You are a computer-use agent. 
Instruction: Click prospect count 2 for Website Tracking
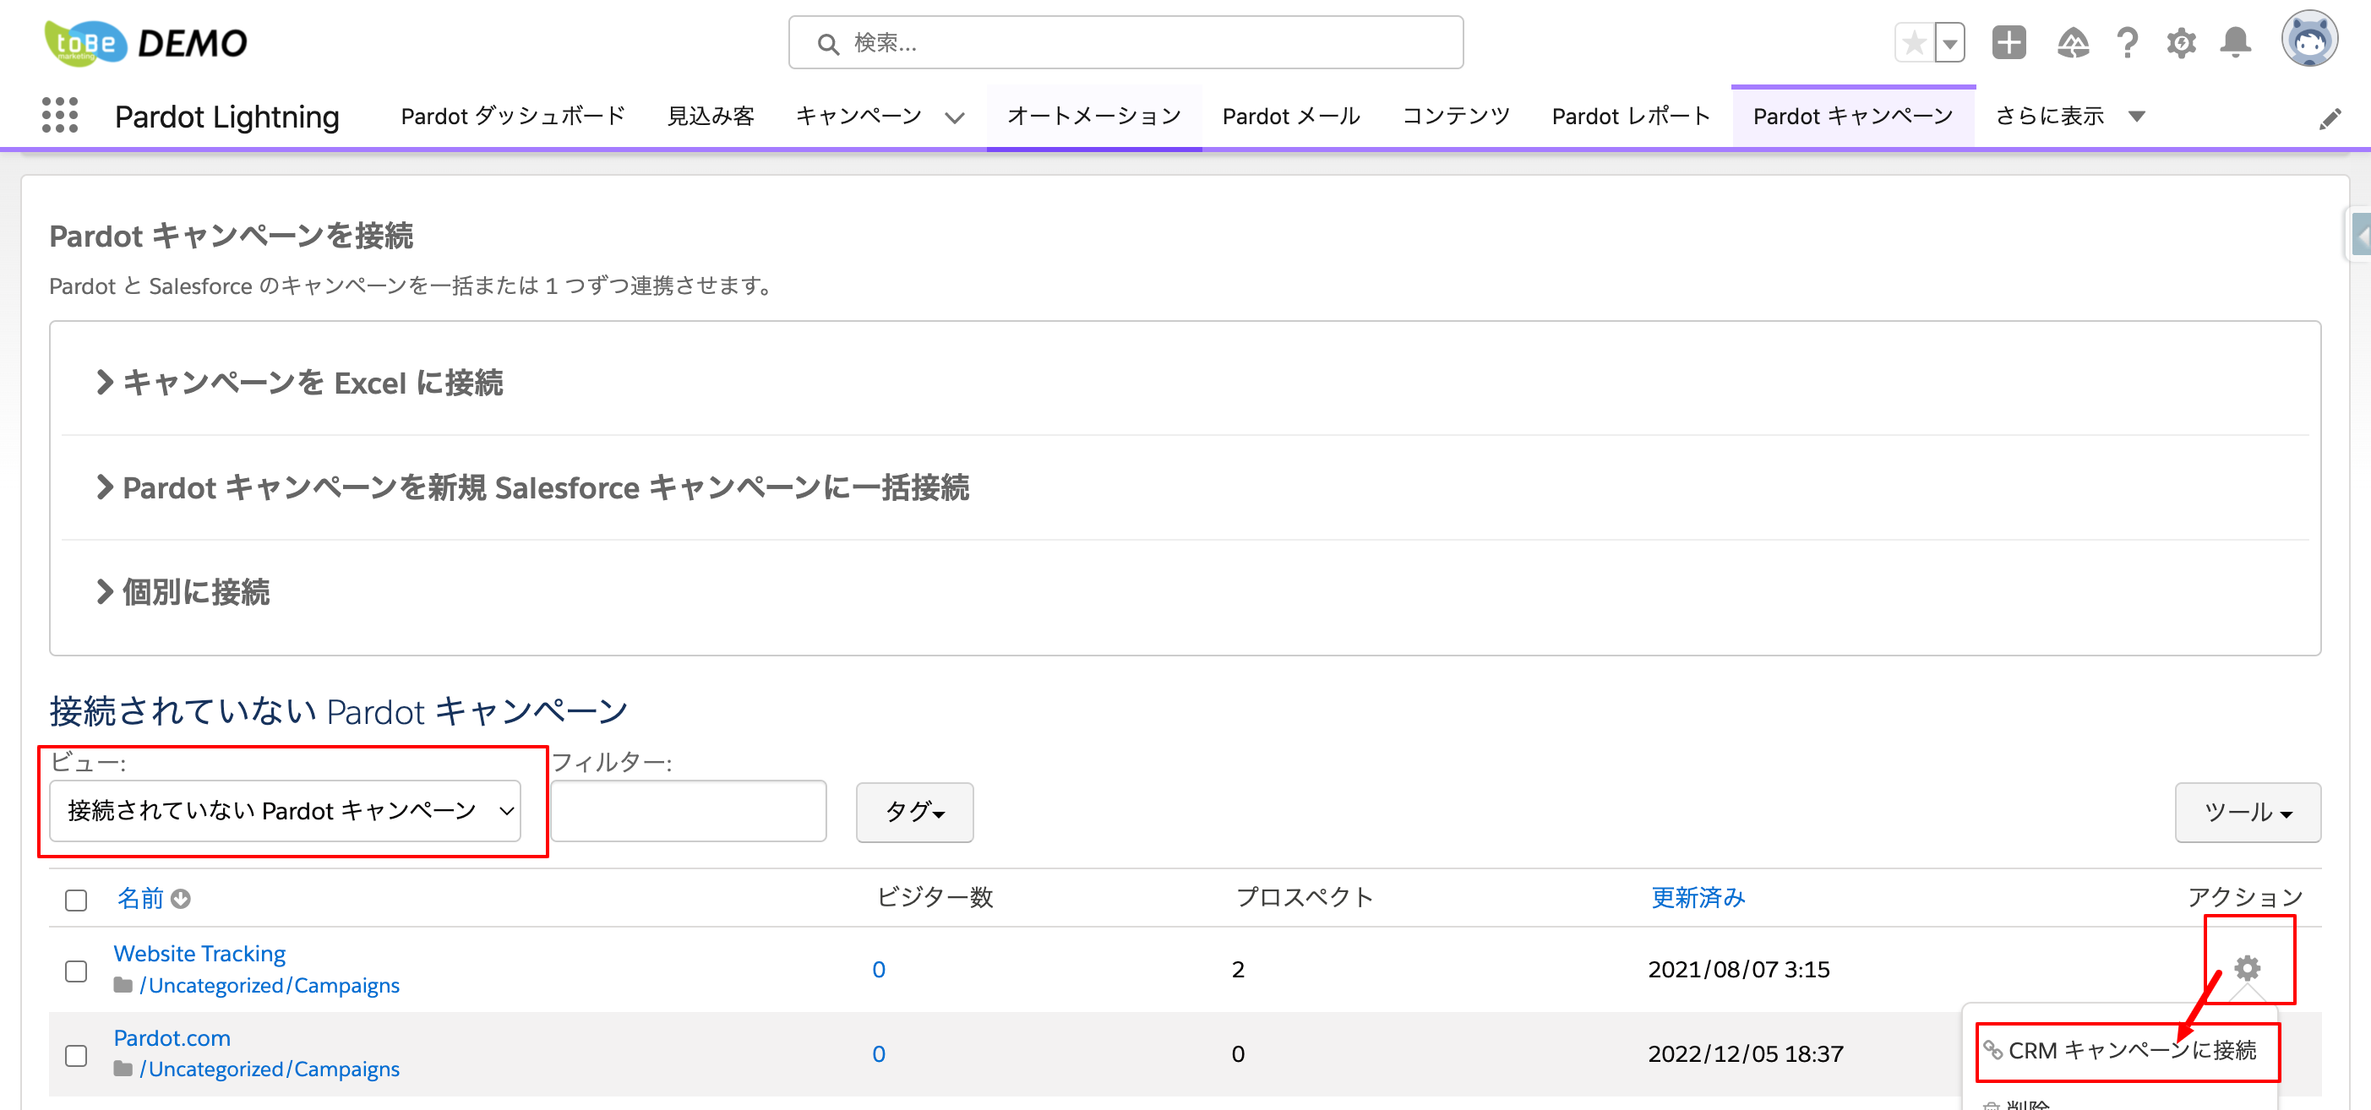[1238, 969]
